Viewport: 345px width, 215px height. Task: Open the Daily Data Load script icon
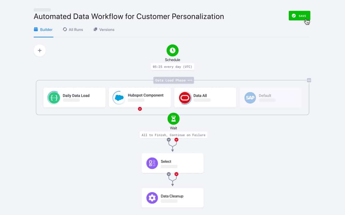[54, 98]
